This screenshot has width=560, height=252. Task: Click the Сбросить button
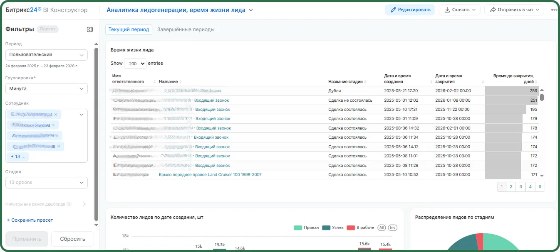tap(72, 239)
